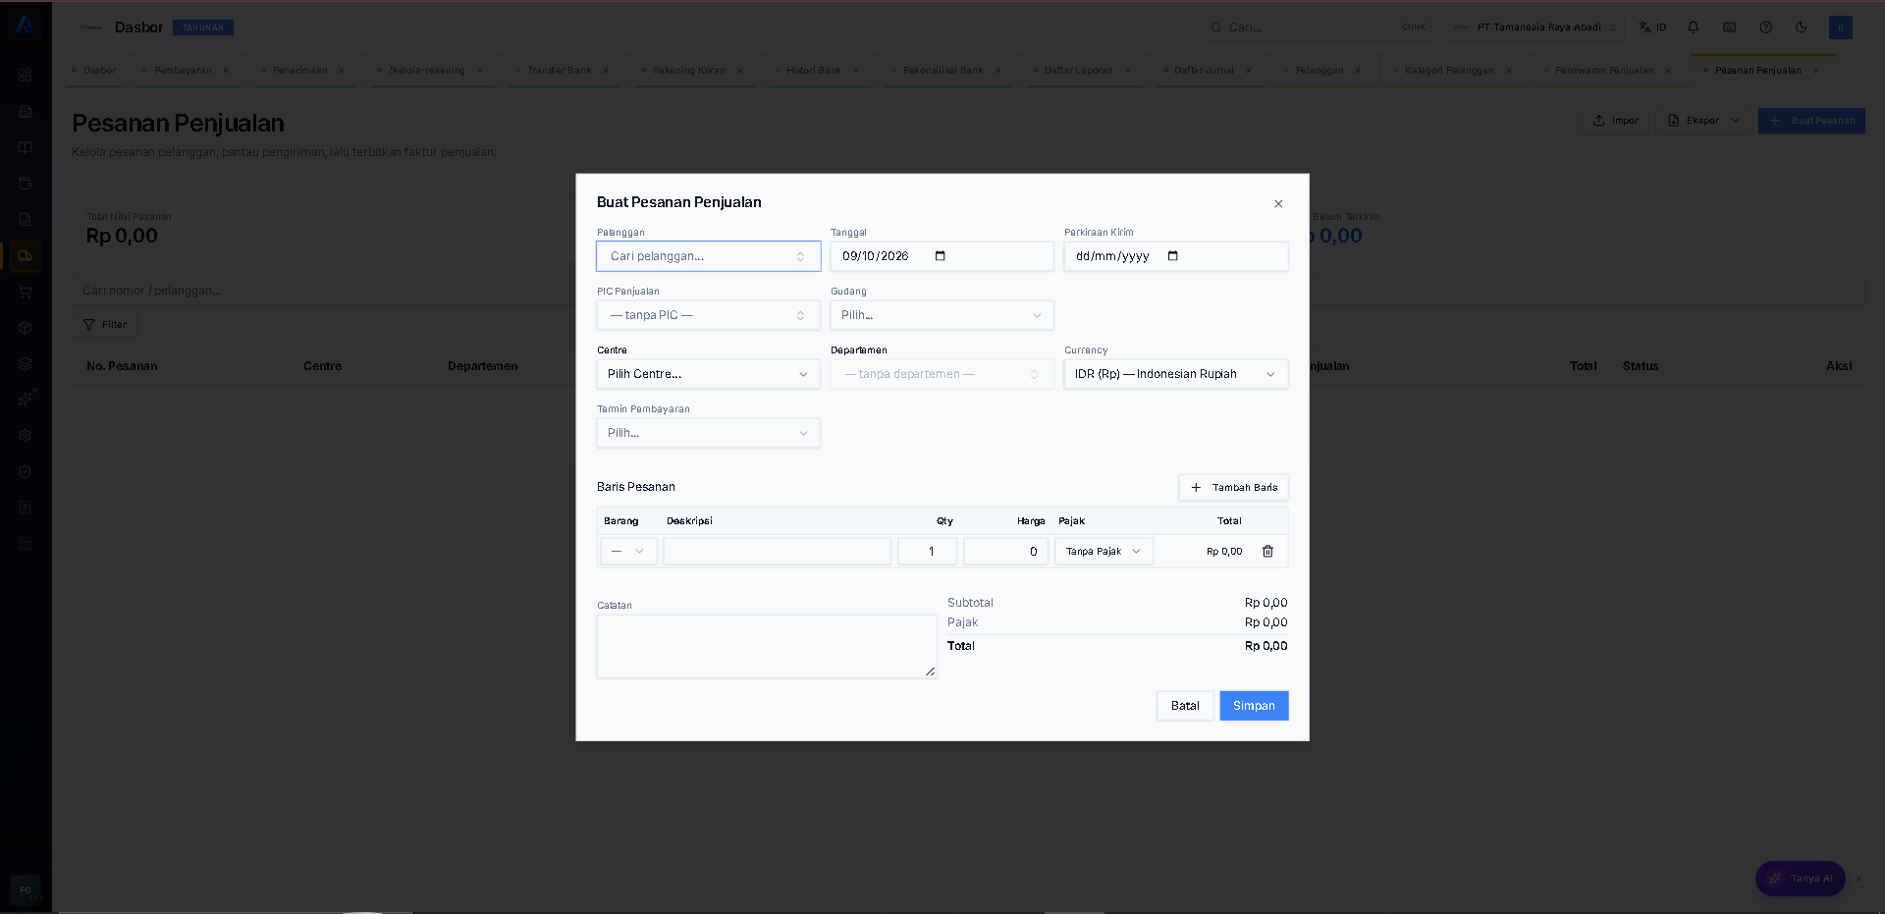Click into the Catatan notes textarea
This screenshot has height=914, width=1885.
[x=767, y=647]
